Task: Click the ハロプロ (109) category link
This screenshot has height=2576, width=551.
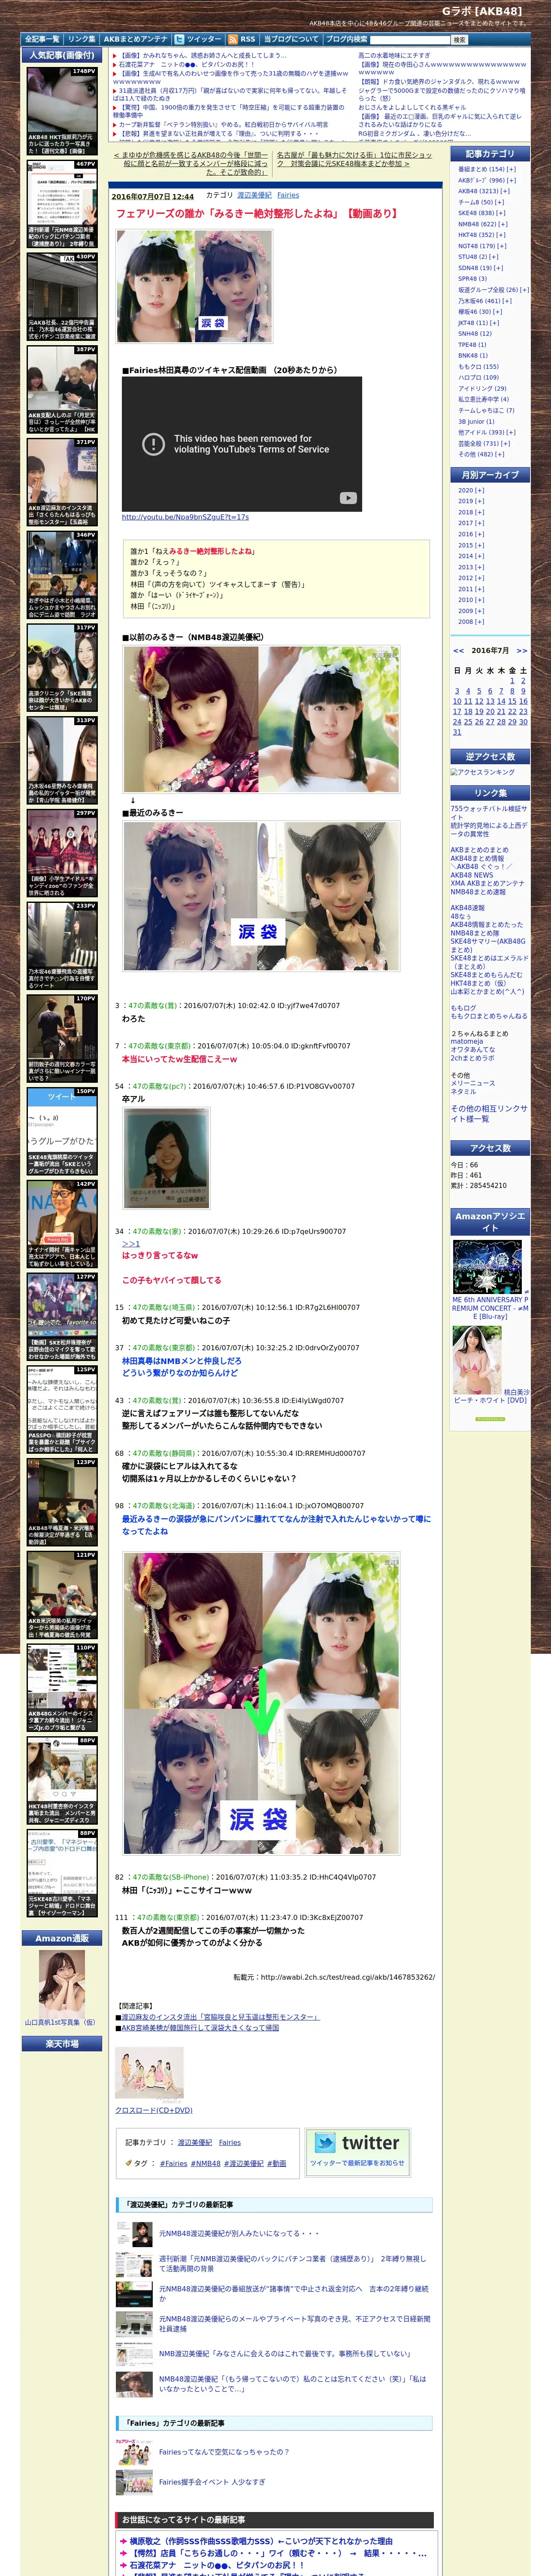Action: point(478,378)
